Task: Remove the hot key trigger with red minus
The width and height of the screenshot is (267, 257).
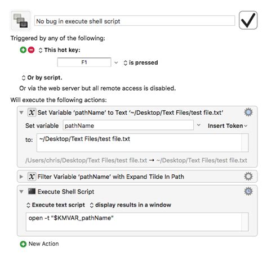Action: [x=31, y=50]
